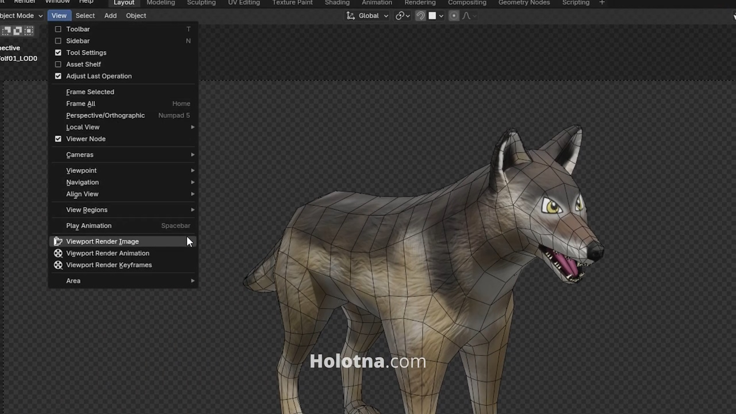Click Viewport Render Animation icon

58,253
